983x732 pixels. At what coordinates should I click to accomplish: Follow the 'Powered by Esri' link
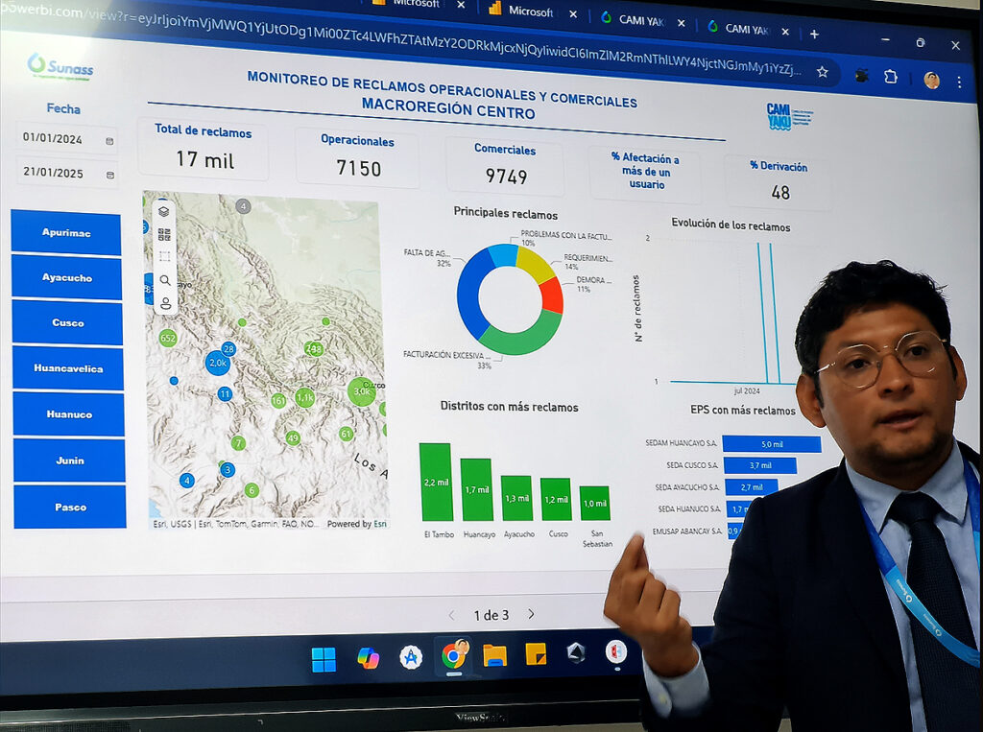click(357, 524)
